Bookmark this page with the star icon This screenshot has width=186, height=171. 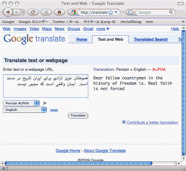point(111,12)
